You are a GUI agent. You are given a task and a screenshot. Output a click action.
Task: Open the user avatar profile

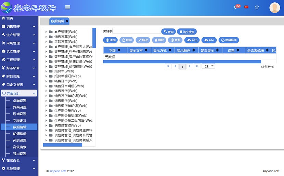[x=274, y=8]
